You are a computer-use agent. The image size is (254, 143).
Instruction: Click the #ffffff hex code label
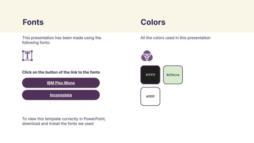(150, 96)
